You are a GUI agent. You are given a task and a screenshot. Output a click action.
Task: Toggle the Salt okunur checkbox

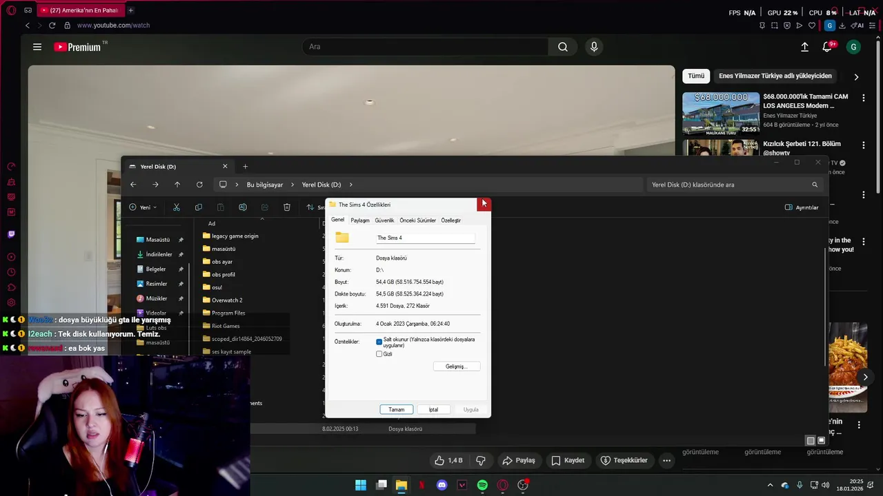(x=379, y=342)
